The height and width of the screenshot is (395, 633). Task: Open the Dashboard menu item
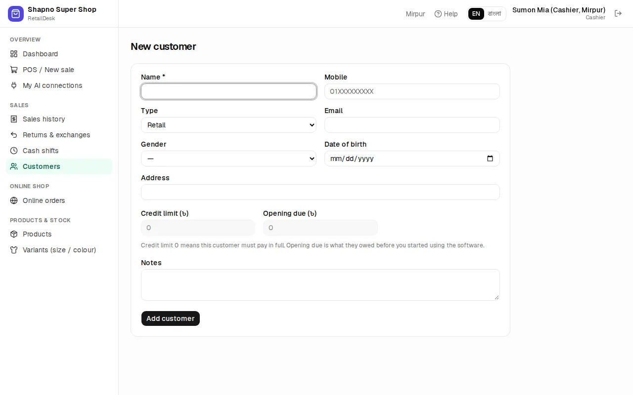pyautogui.click(x=59, y=54)
